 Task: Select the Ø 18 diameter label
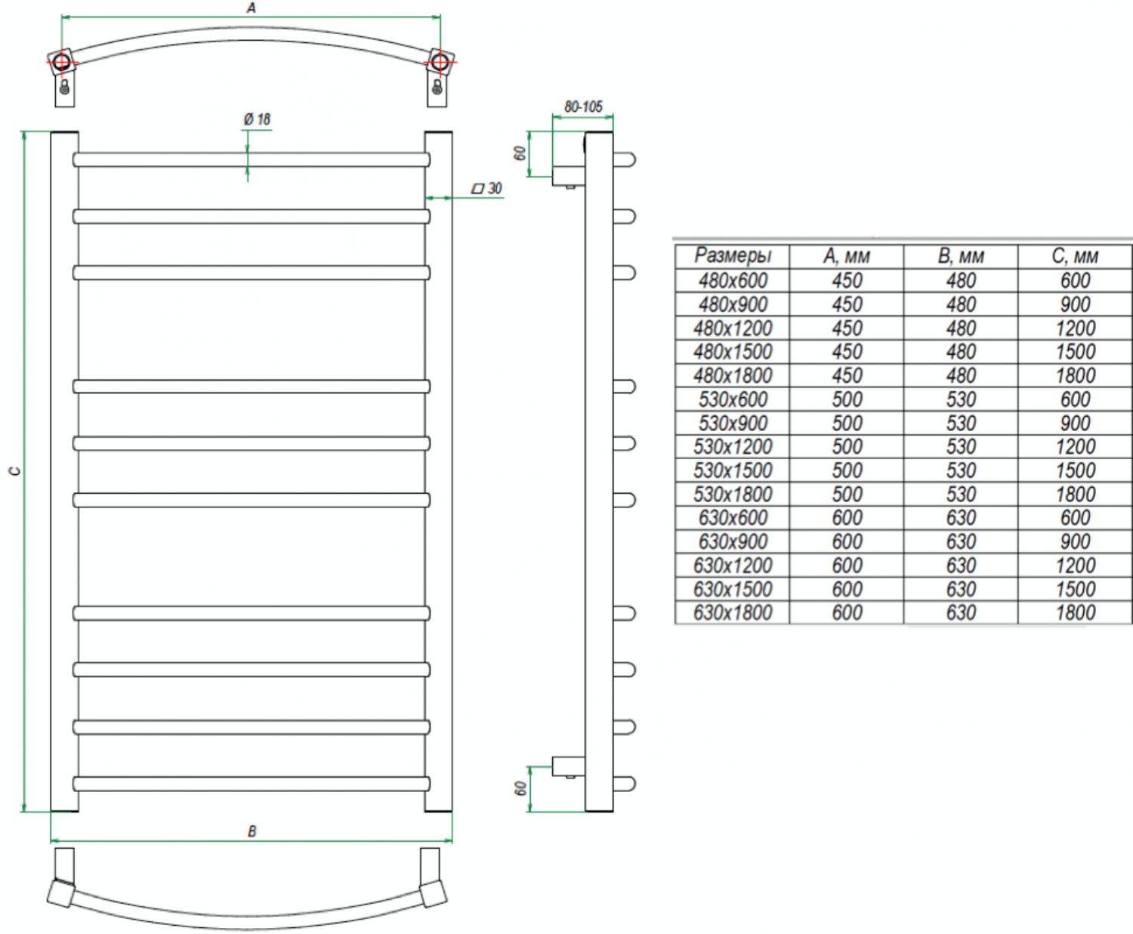point(257,119)
